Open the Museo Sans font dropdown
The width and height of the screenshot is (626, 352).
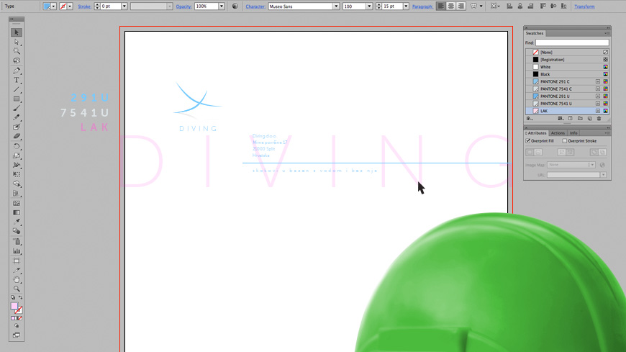pyautogui.click(x=335, y=6)
